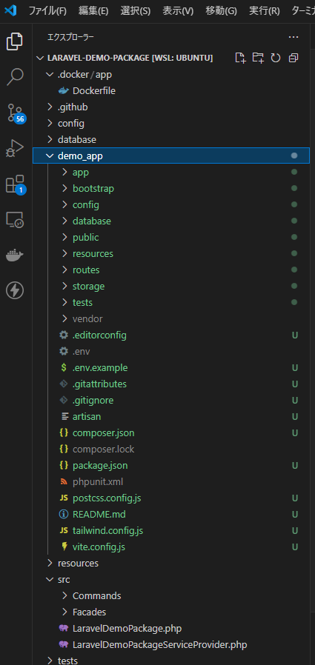
Task: Open Remote Explorer icon in activity bar
Action: pos(16,220)
